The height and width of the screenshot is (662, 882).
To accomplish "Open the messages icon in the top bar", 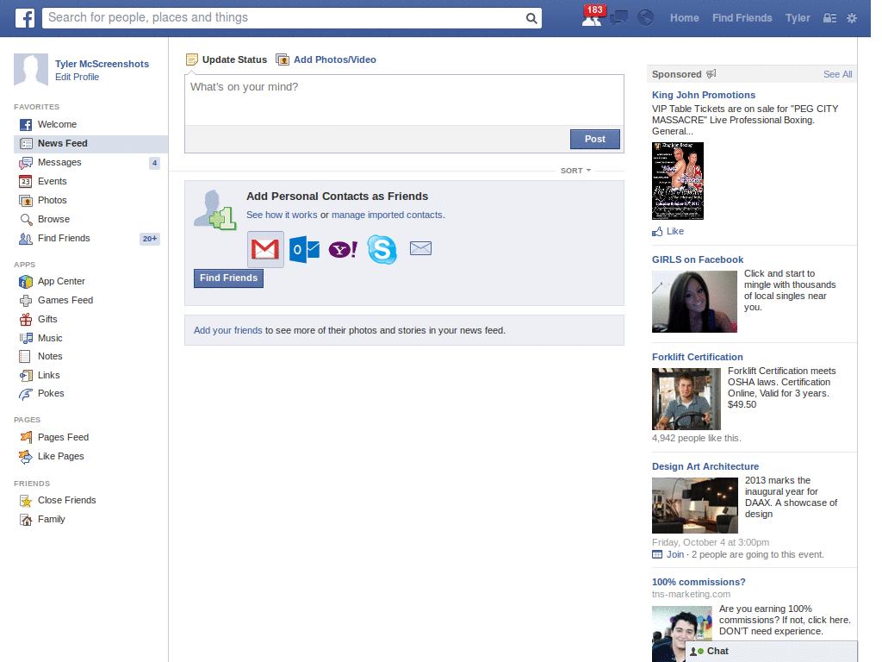I will (x=618, y=17).
